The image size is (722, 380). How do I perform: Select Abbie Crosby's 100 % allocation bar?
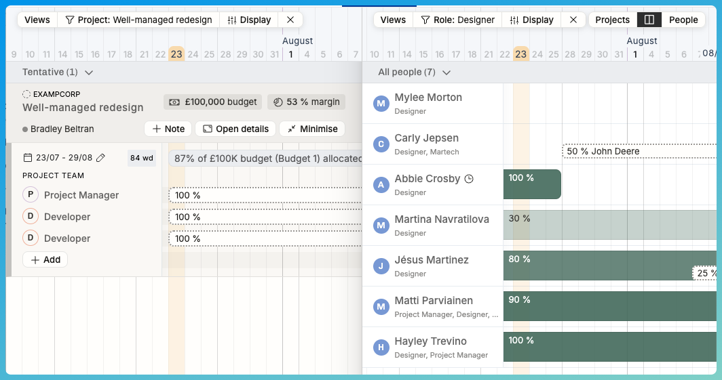[x=532, y=184]
